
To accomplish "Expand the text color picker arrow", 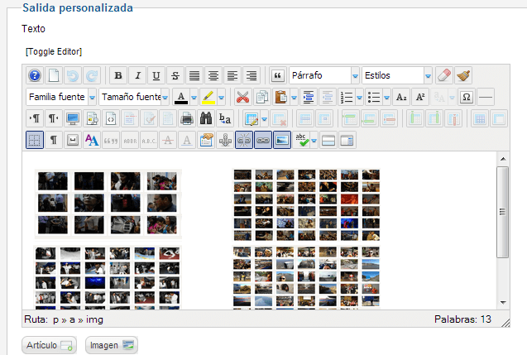I will [194, 97].
